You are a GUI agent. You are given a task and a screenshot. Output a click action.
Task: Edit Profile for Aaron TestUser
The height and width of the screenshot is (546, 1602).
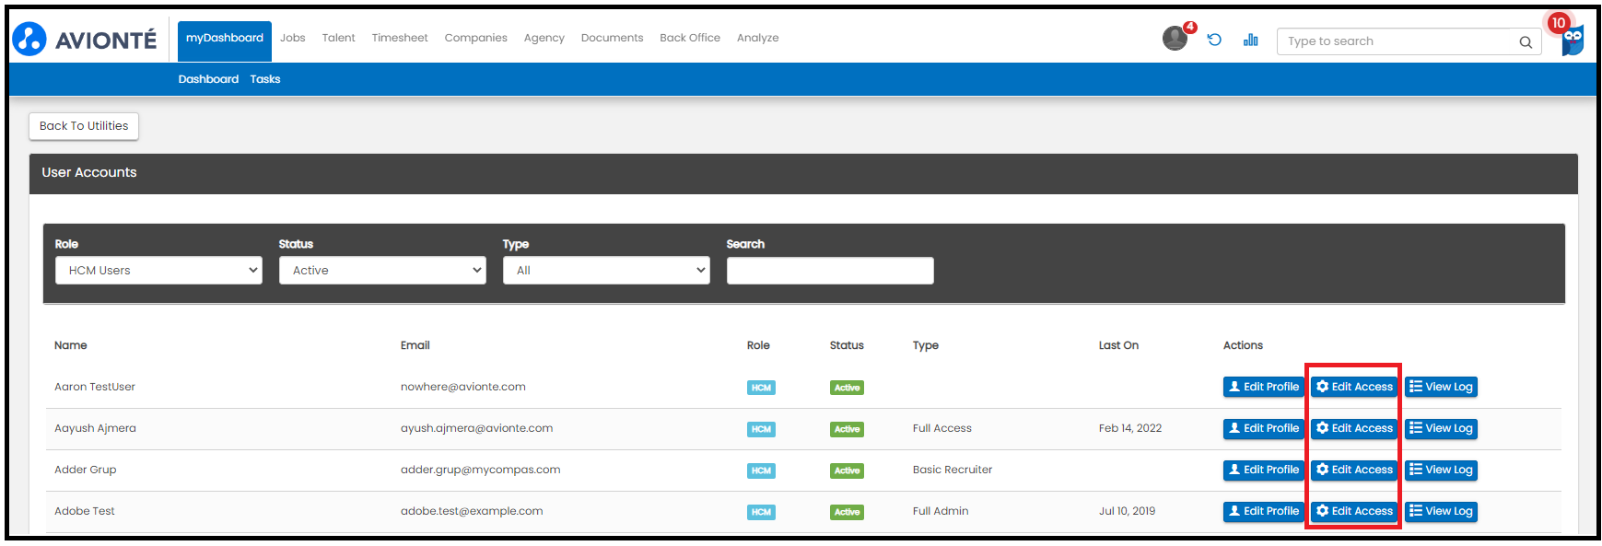tap(1264, 387)
